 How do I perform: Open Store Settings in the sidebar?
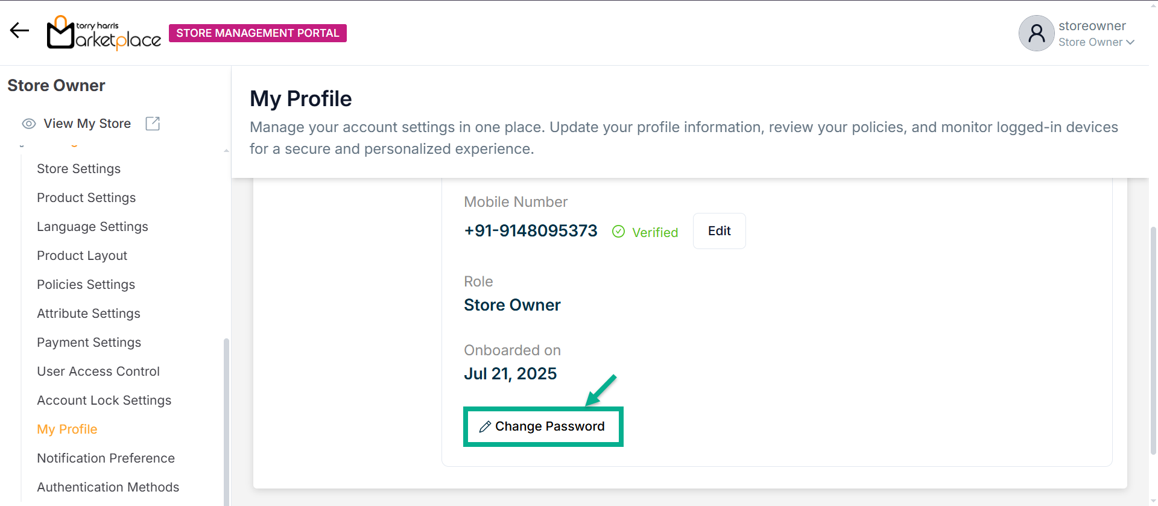(x=78, y=169)
